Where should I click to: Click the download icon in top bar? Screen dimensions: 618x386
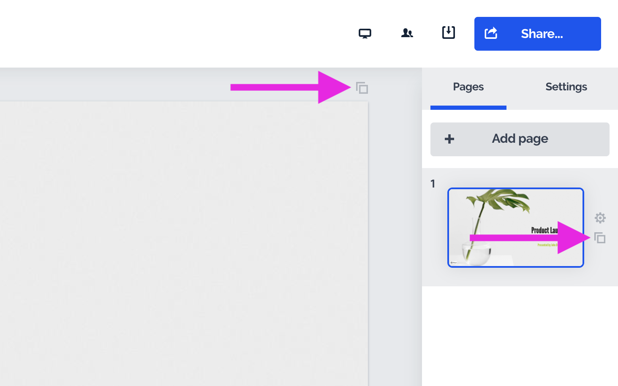click(x=448, y=33)
